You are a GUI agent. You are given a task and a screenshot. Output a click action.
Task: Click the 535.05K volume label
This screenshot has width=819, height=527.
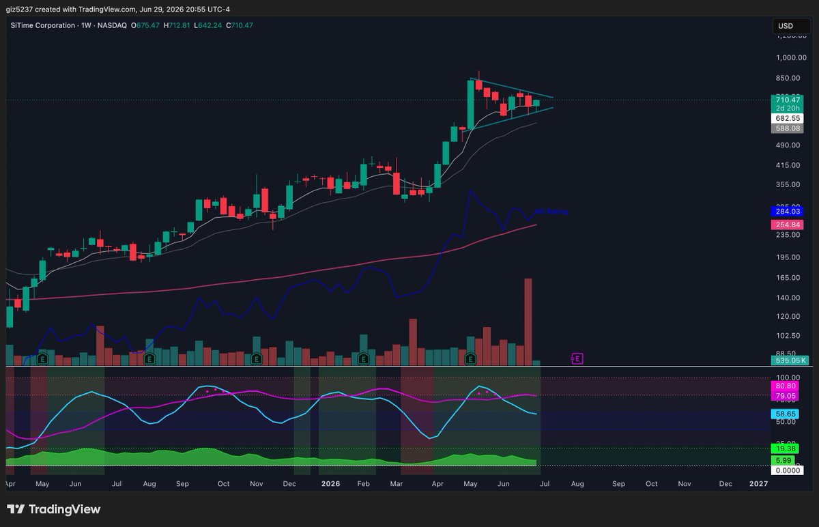click(789, 360)
